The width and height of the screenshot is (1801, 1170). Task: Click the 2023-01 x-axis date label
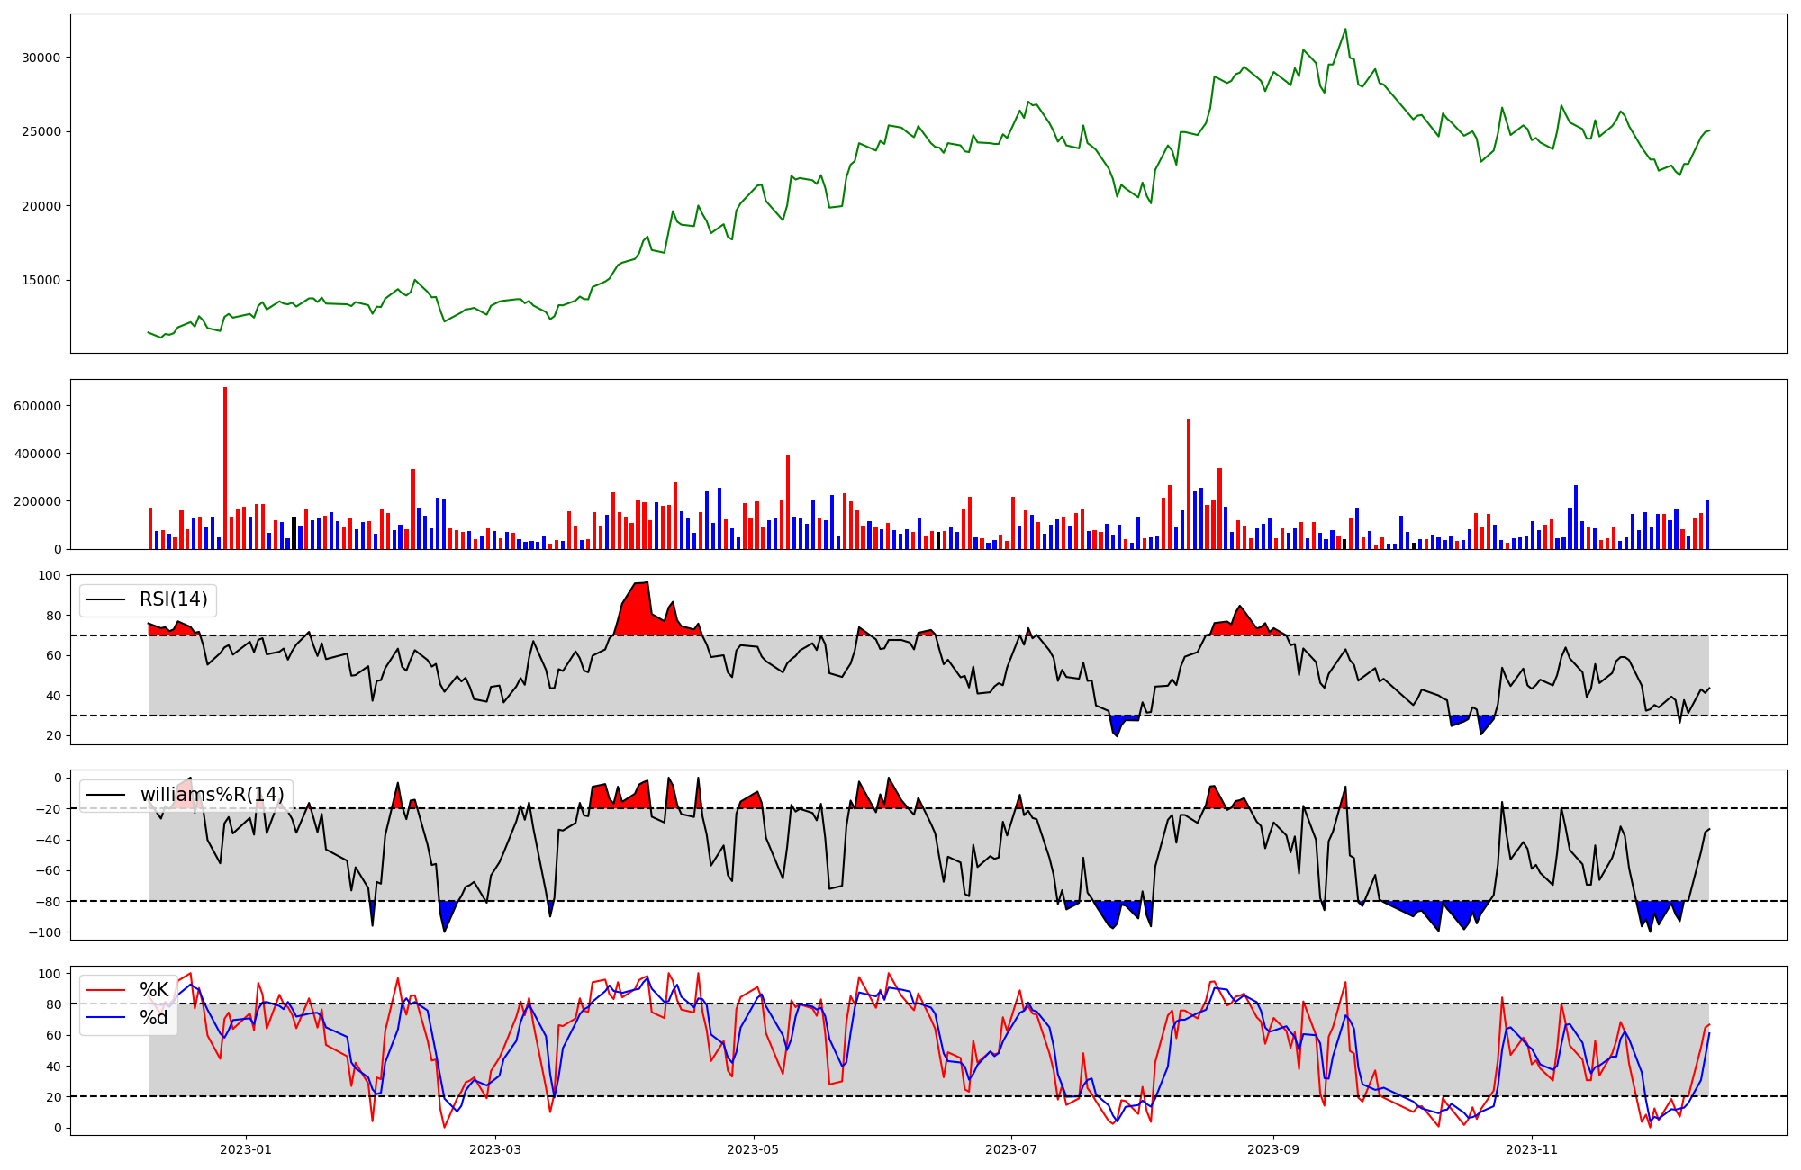[x=245, y=1149]
